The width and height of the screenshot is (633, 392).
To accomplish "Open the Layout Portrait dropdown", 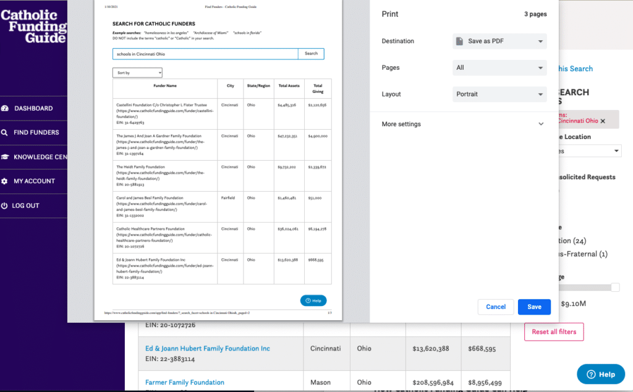I will coord(499,94).
